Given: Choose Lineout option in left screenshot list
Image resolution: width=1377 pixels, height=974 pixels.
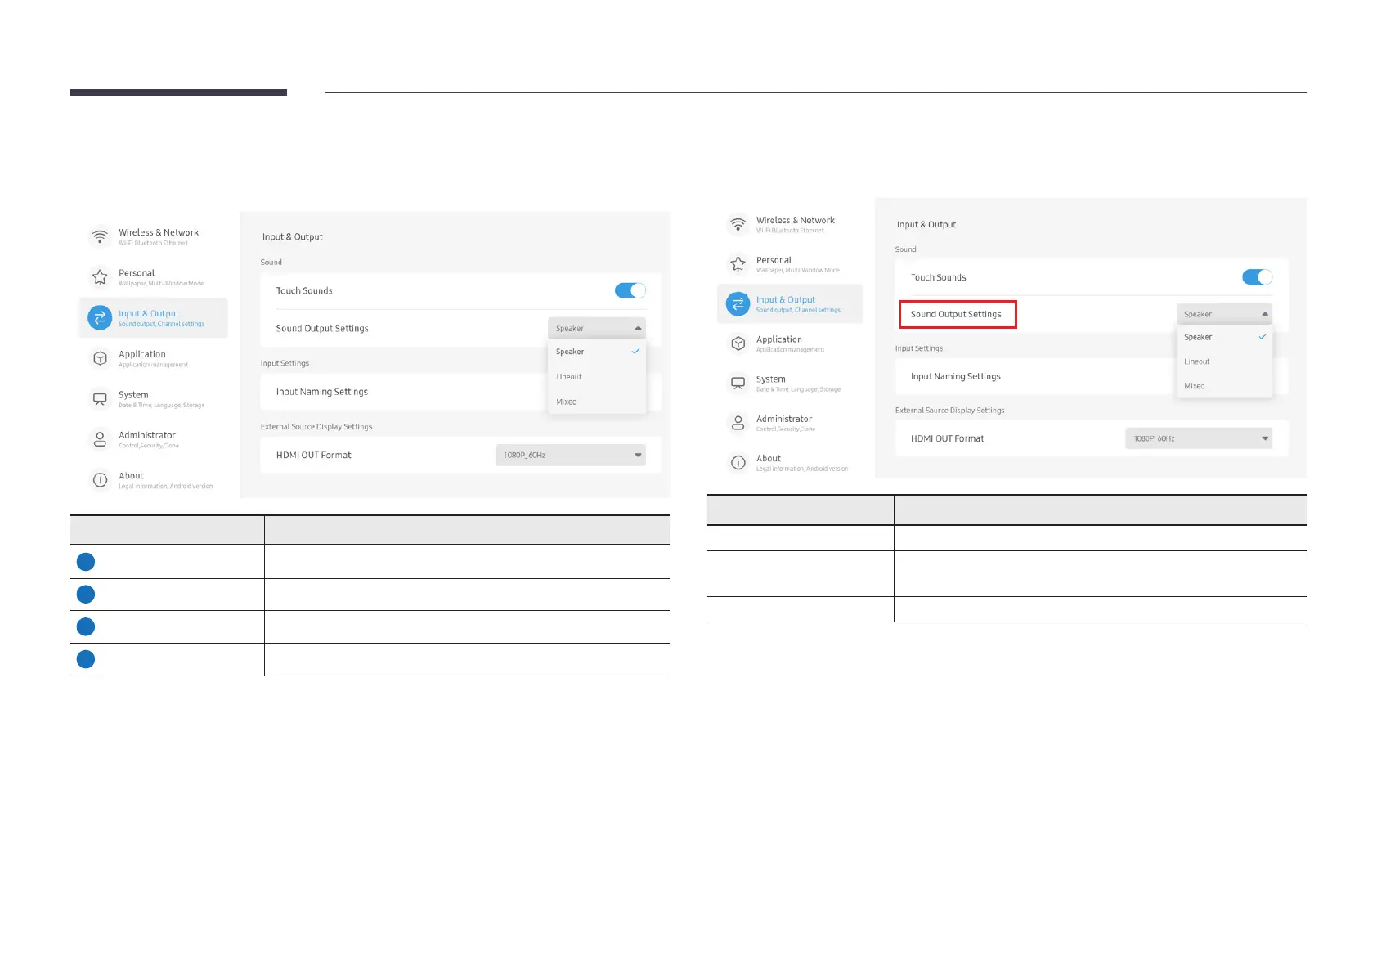Looking at the screenshot, I should click(597, 377).
